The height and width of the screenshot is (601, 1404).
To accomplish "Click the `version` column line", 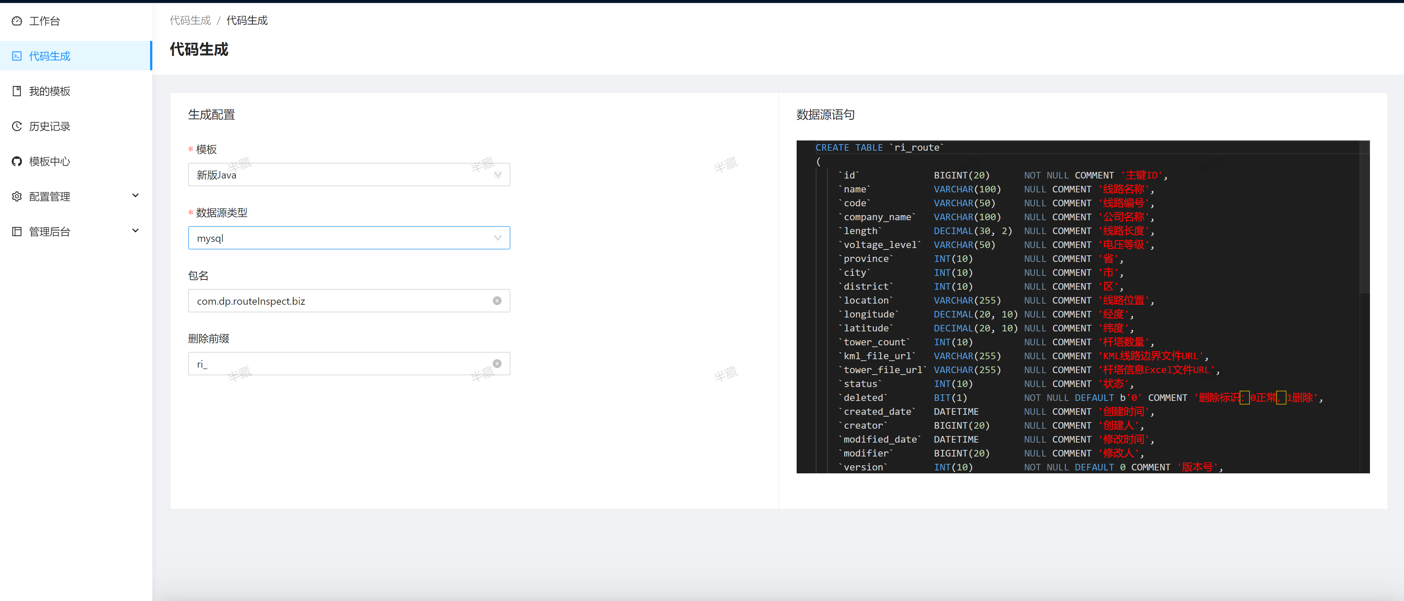I will pyautogui.click(x=1031, y=467).
